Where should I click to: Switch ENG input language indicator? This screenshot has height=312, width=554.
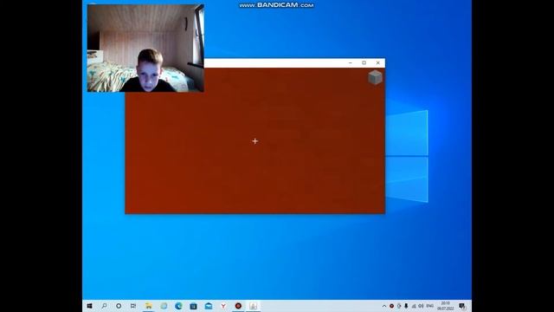[x=429, y=306]
